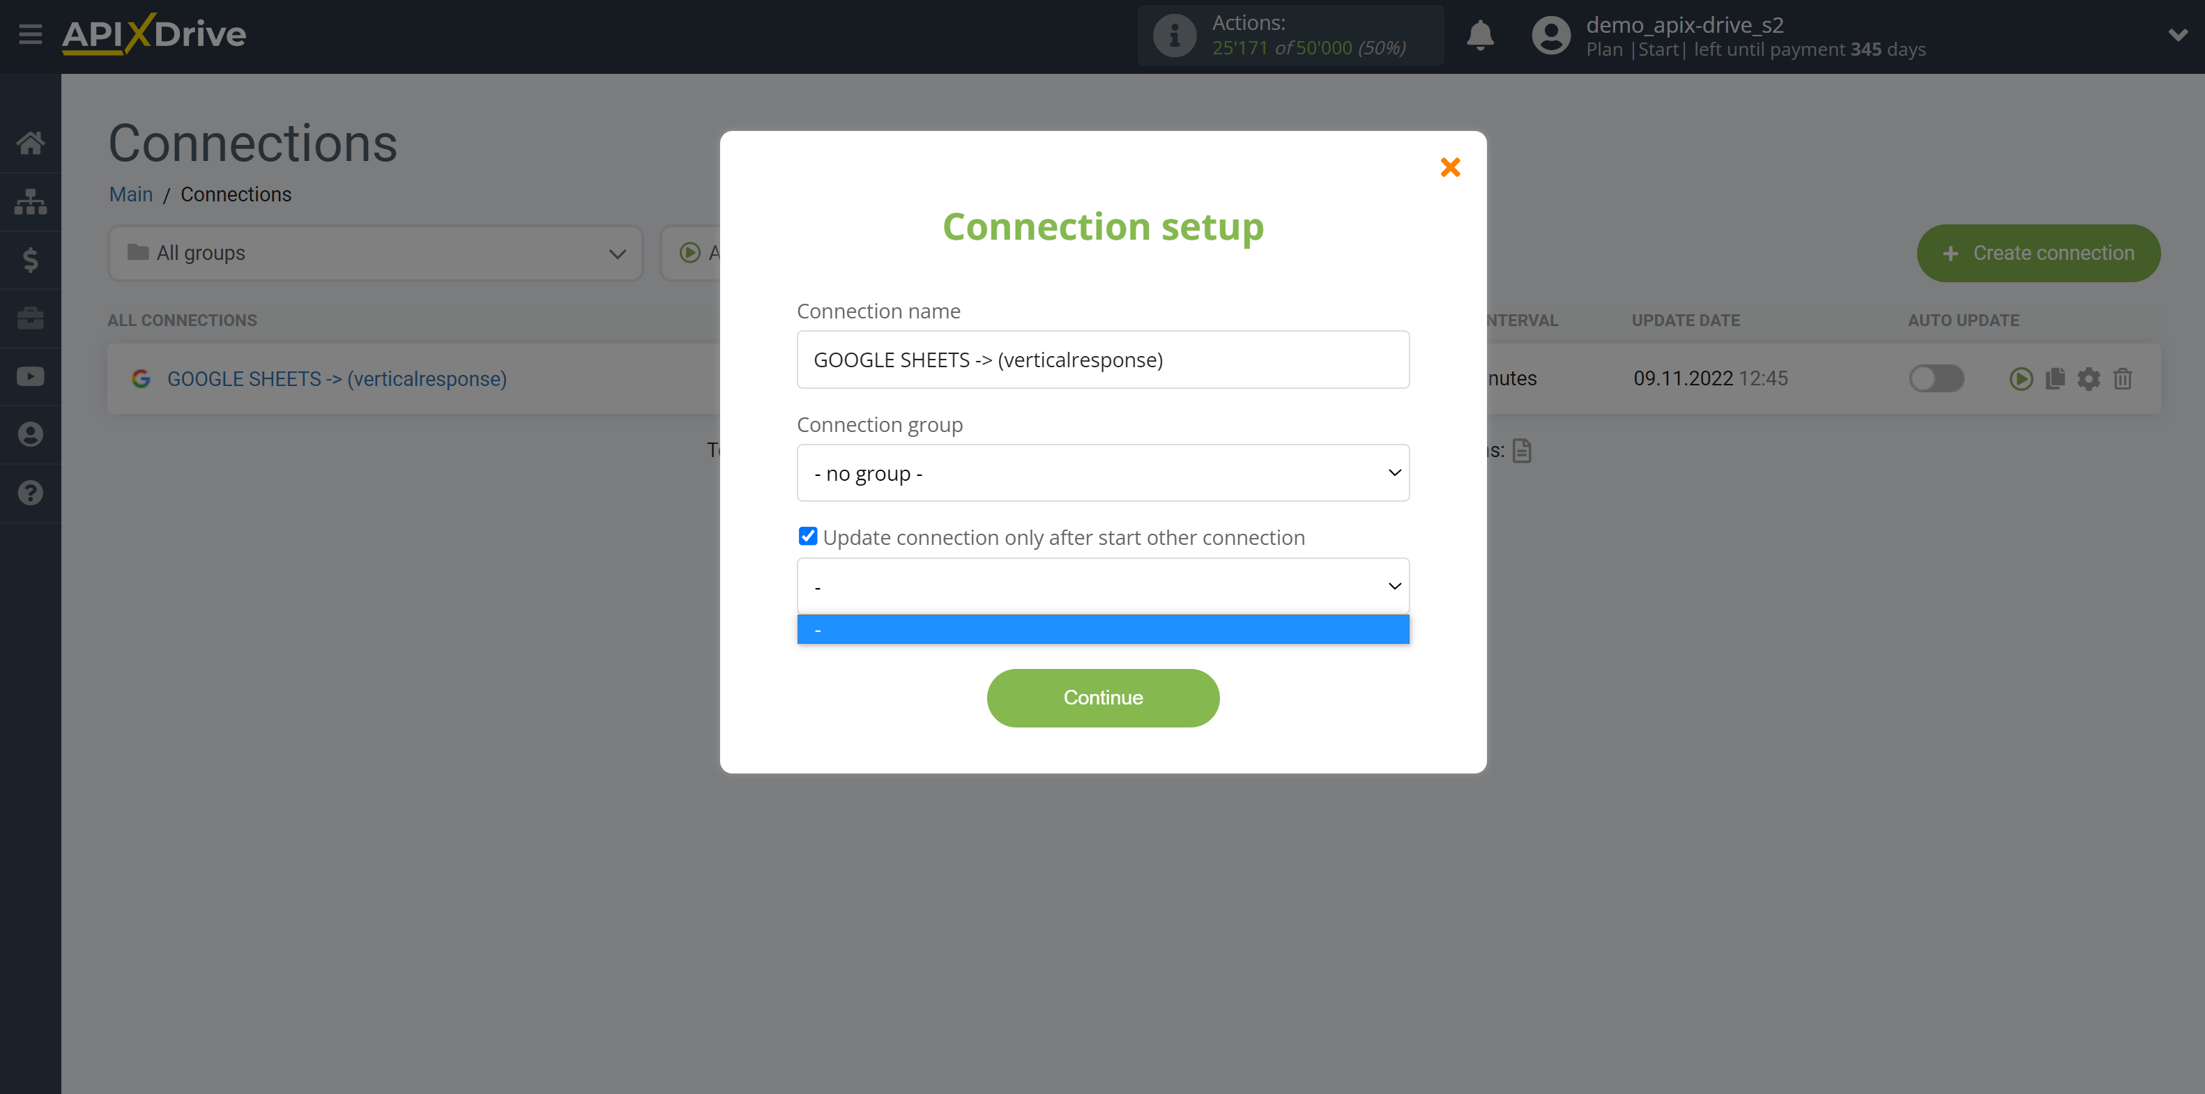2205x1094 pixels.
Task: Expand the Connection group dropdown
Action: [1103, 472]
